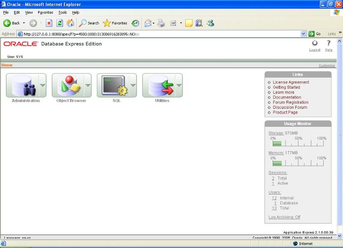Click the 12 Internal users count
This screenshot has width=343, height=248.
click(274, 198)
